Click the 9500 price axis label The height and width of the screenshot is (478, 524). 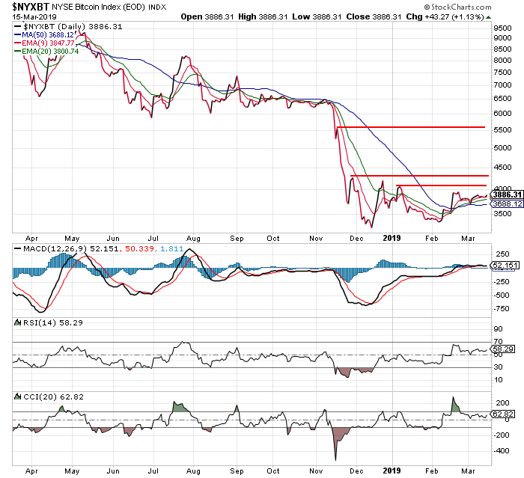(503, 28)
